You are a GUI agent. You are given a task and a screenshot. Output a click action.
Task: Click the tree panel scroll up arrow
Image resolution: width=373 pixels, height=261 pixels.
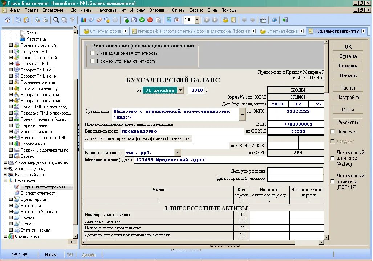point(76,32)
